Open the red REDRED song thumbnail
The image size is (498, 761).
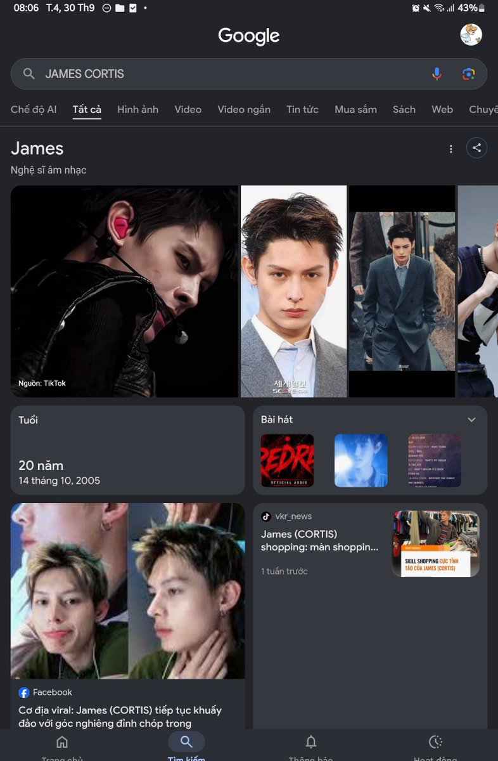coord(288,460)
